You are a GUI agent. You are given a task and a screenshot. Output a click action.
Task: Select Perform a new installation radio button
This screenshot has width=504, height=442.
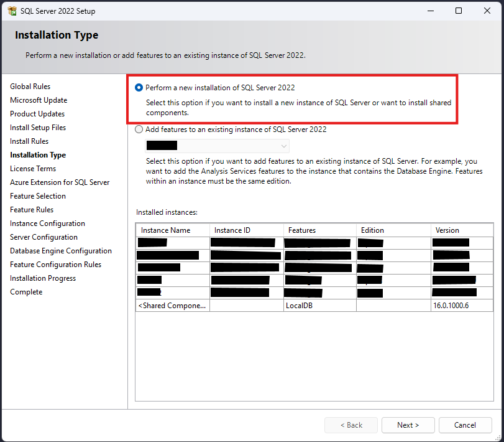[x=139, y=88]
